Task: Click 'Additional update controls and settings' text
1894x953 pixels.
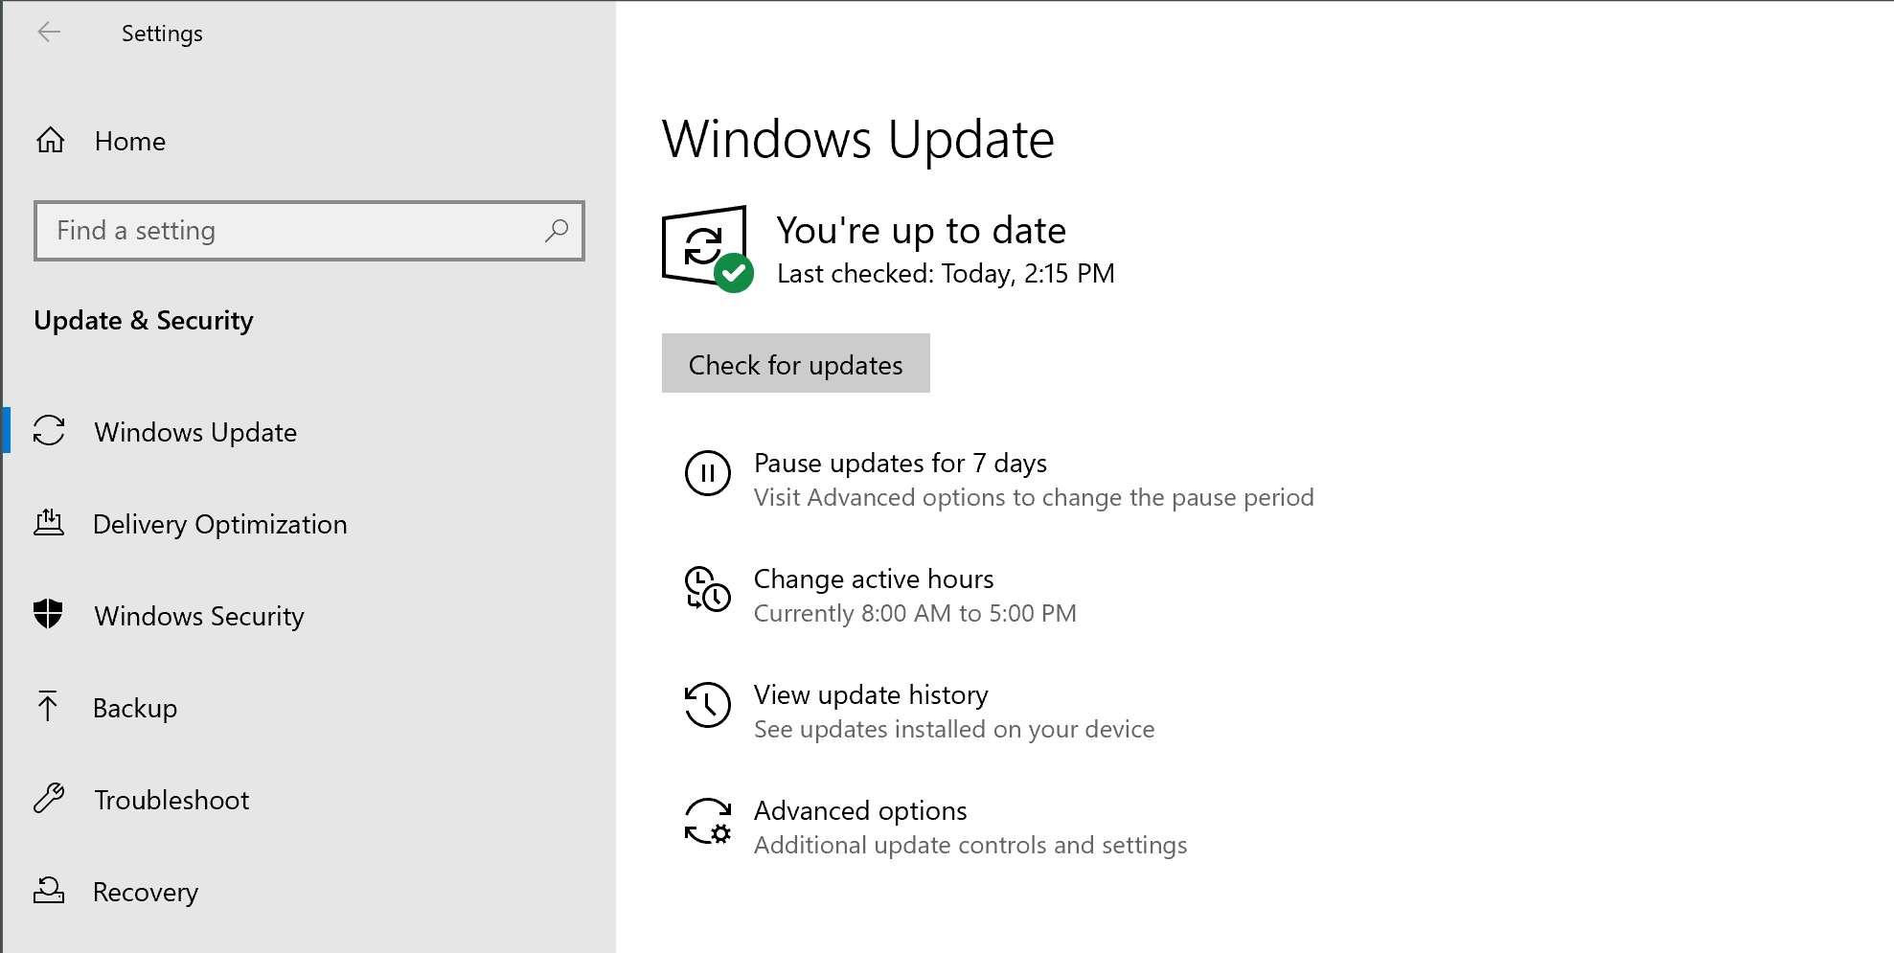Action: click(x=970, y=845)
